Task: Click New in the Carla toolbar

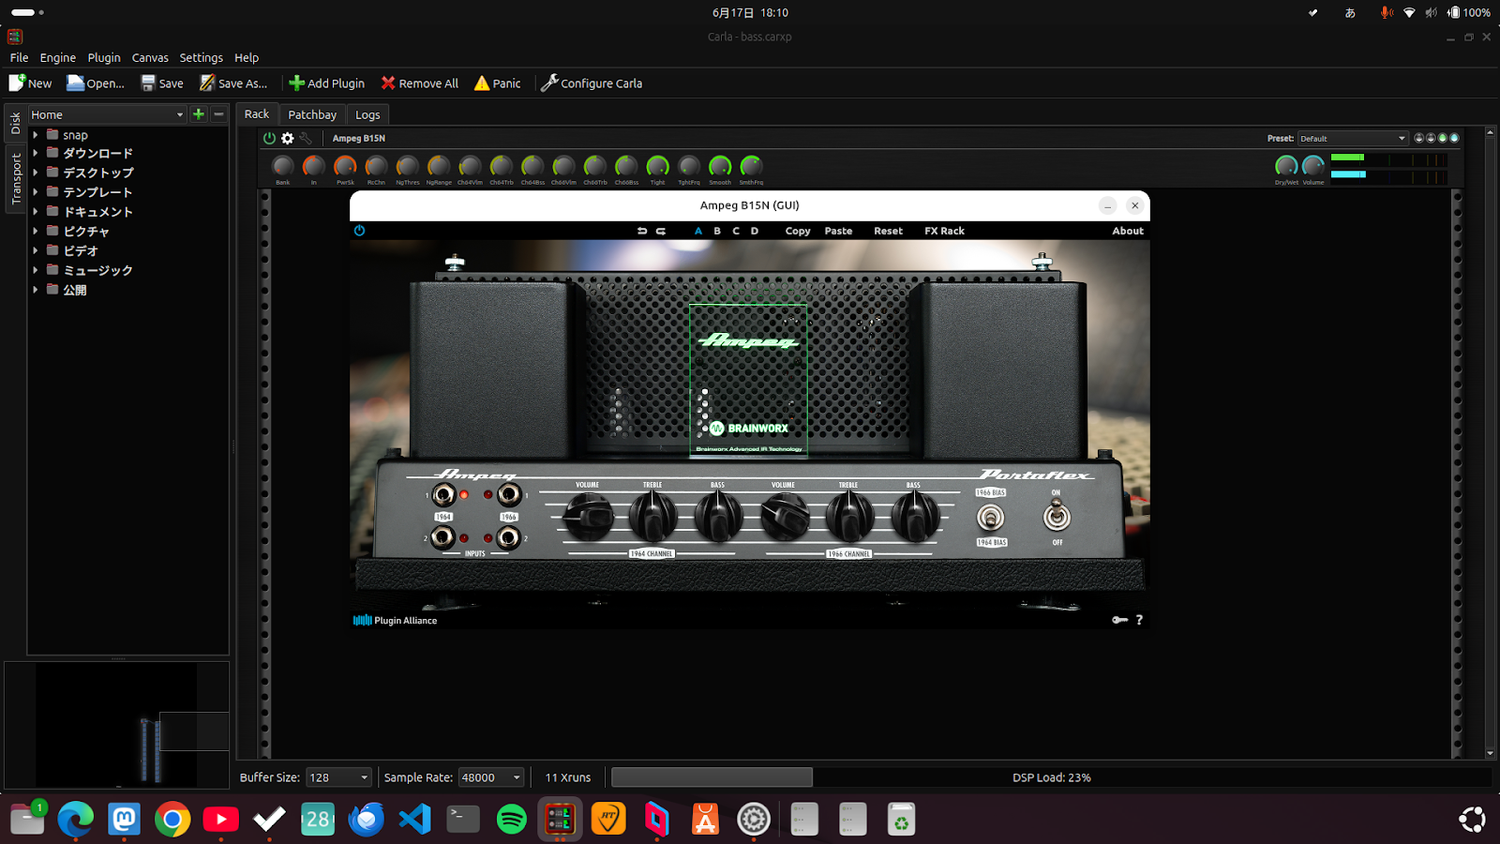Action: pyautogui.click(x=31, y=83)
